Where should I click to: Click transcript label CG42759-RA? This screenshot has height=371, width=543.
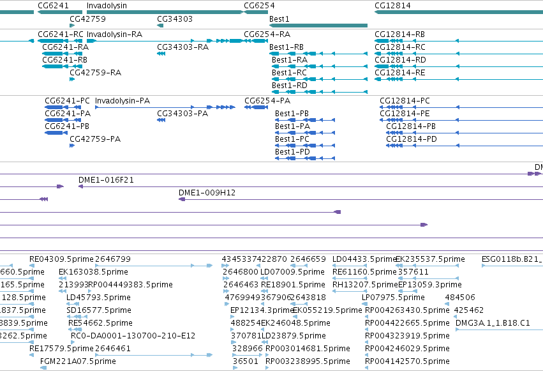[x=95, y=73]
